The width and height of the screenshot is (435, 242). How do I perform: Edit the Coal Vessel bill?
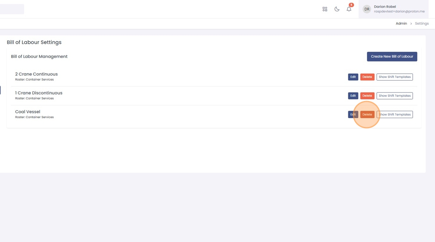(352, 115)
